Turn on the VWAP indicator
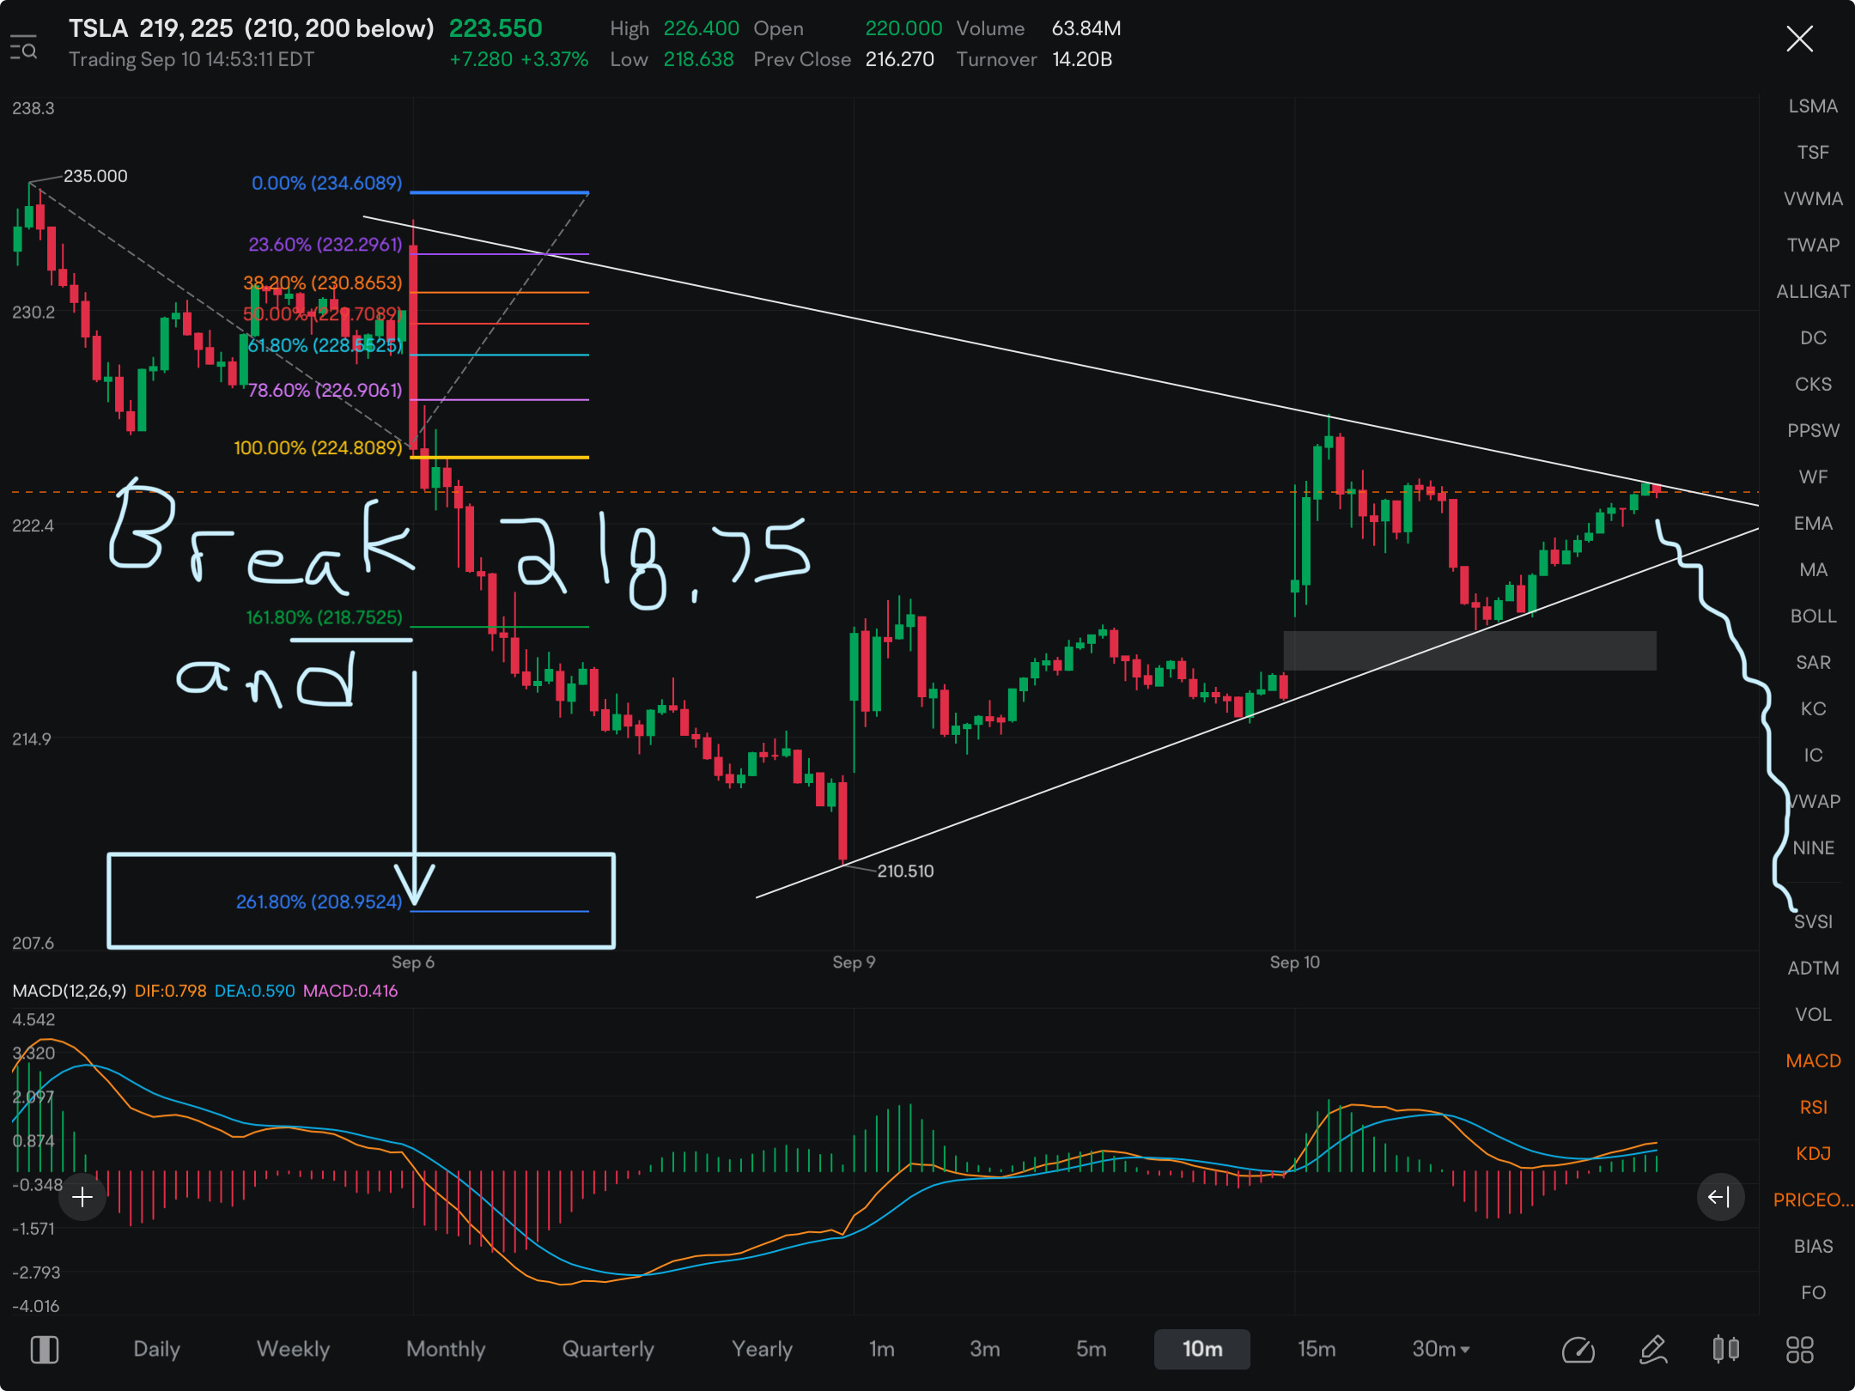The height and width of the screenshot is (1391, 1855). pos(1813,802)
